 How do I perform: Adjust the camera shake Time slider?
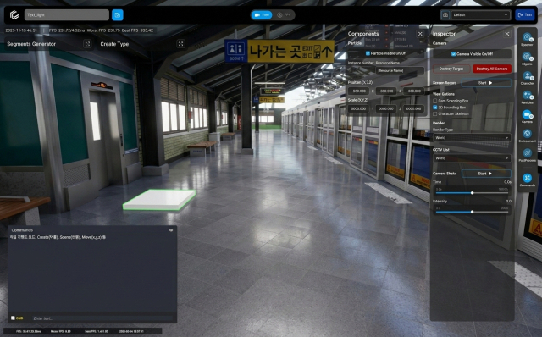pos(472,193)
